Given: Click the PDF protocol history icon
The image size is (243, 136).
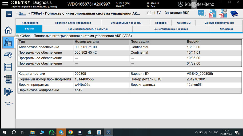Looking at the screenshot, I should [x=213, y=14].
